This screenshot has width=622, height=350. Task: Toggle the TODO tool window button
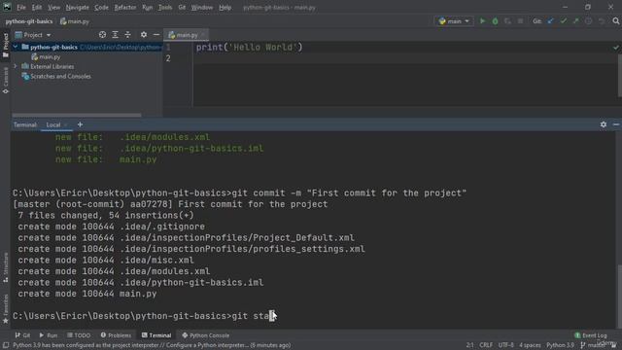79,335
